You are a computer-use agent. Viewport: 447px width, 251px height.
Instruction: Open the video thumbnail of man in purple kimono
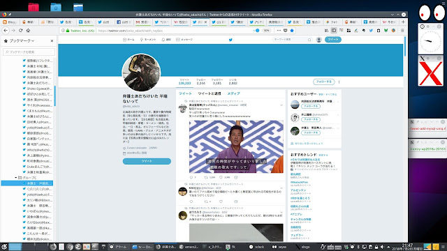point(236,146)
